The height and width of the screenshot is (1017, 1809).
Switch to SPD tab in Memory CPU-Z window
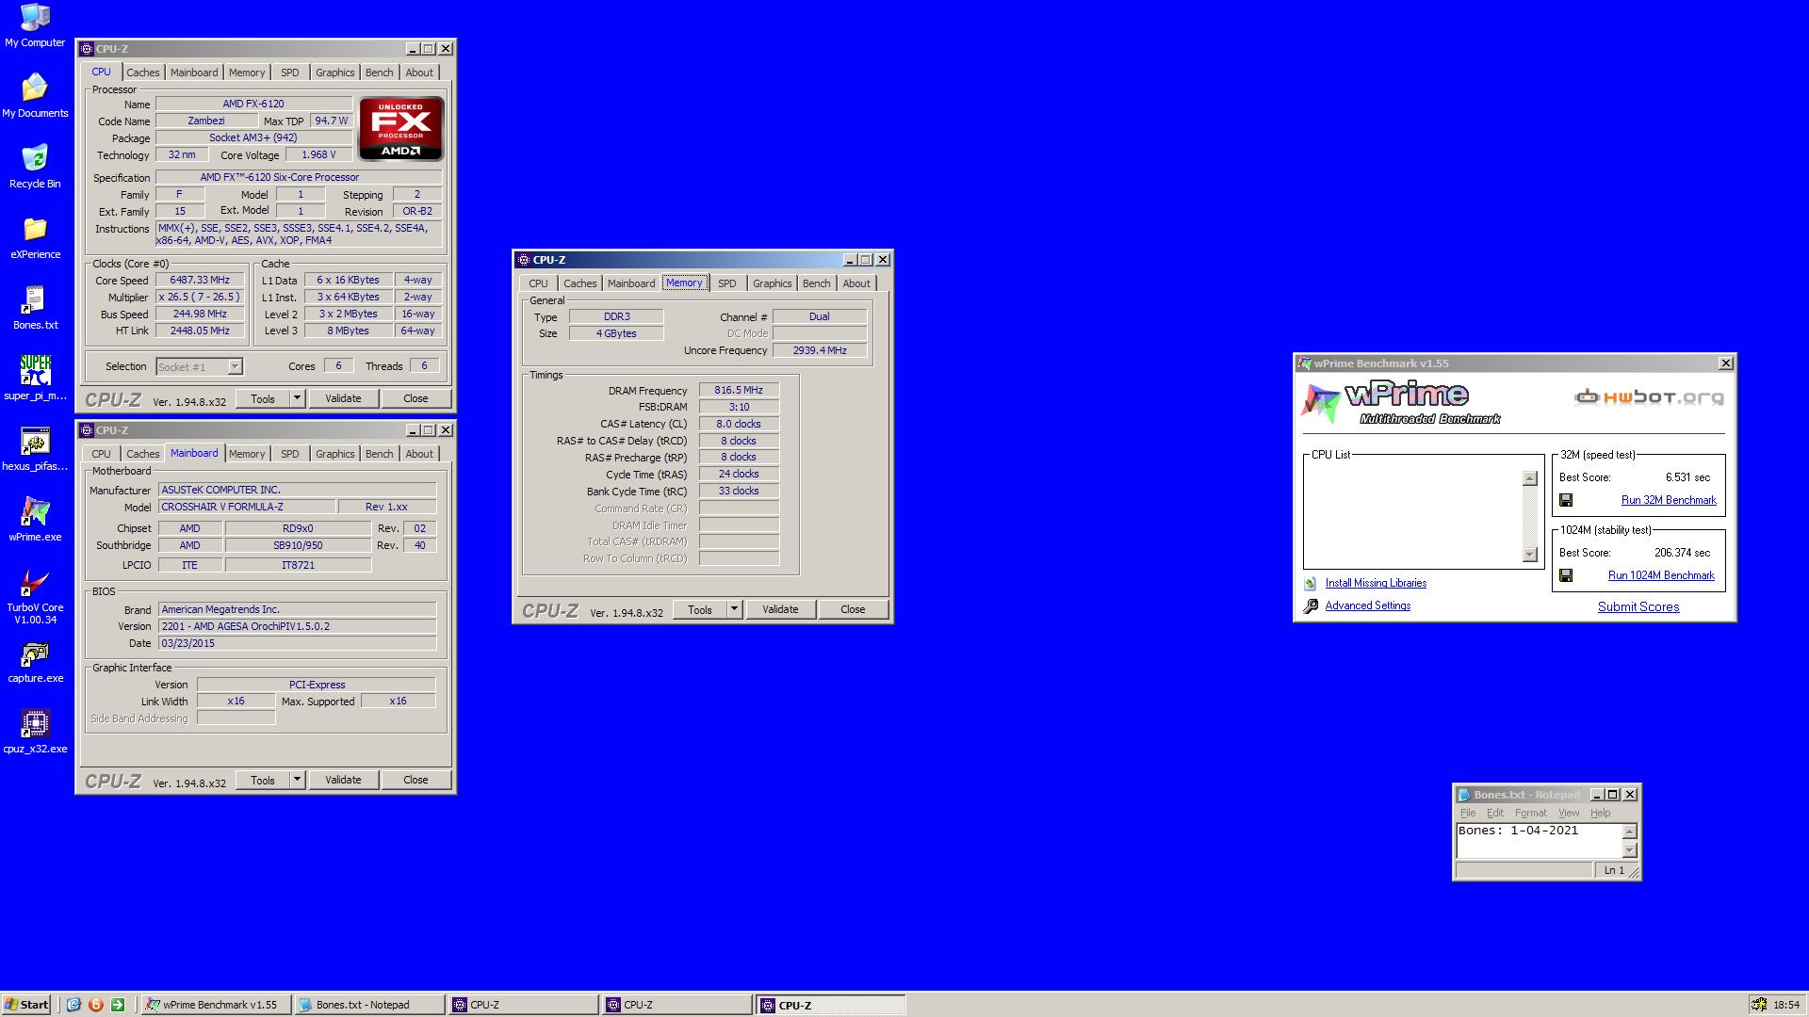click(x=727, y=283)
